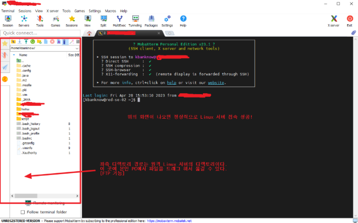Screen dimensions: 358x223
Task: Click the website link in terminal banner
Action: click(x=216, y=83)
